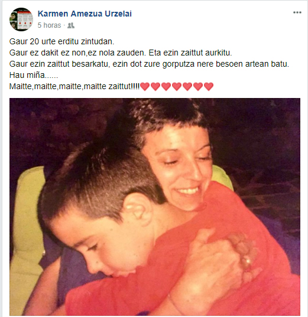Click the text line "Hau miña......"
308x317 pixels.
pyautogui.click(x=34, y=75)
